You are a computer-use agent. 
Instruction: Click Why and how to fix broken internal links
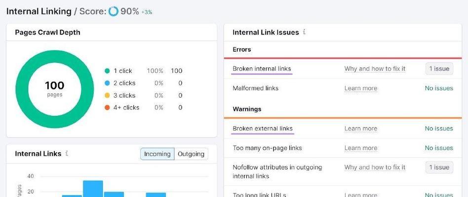pyautogui.click(x=375, y=69)
